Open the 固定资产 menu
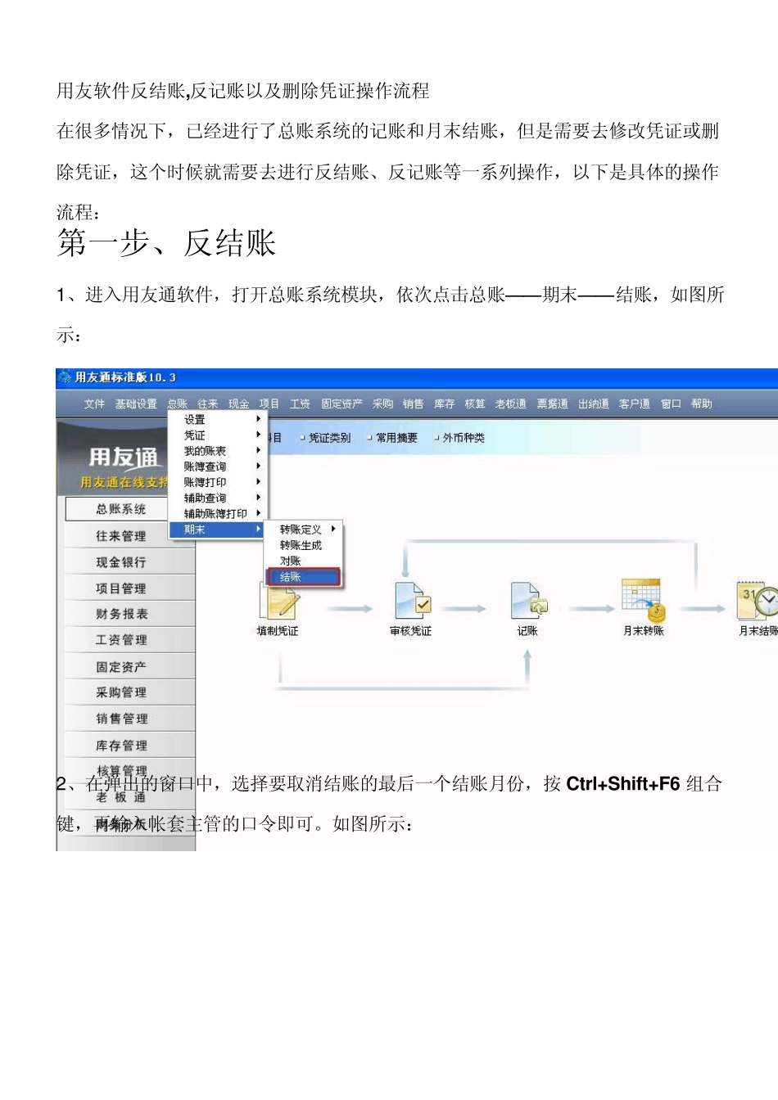This screenshot has width=778, height=1100. [342, 404]
